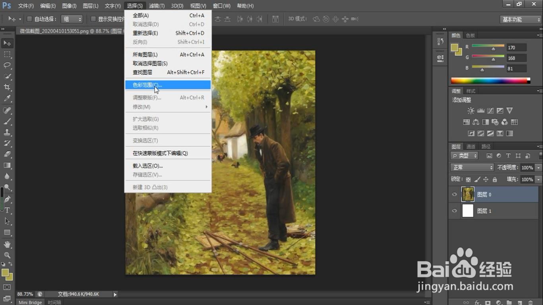
Task: Add a Channel Mixer adjustment
Action: 504,122
